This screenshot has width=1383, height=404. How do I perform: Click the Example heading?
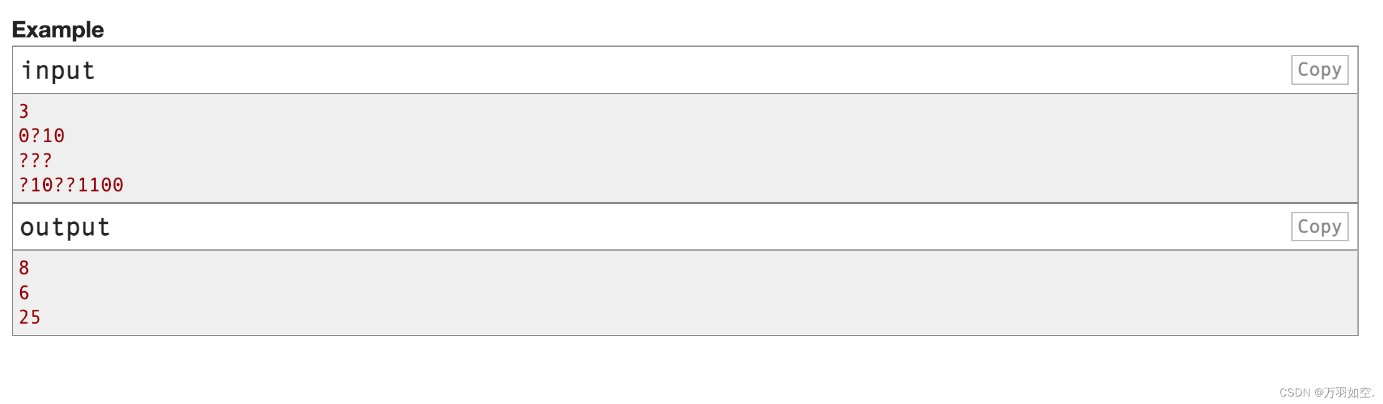coord(58,29)
